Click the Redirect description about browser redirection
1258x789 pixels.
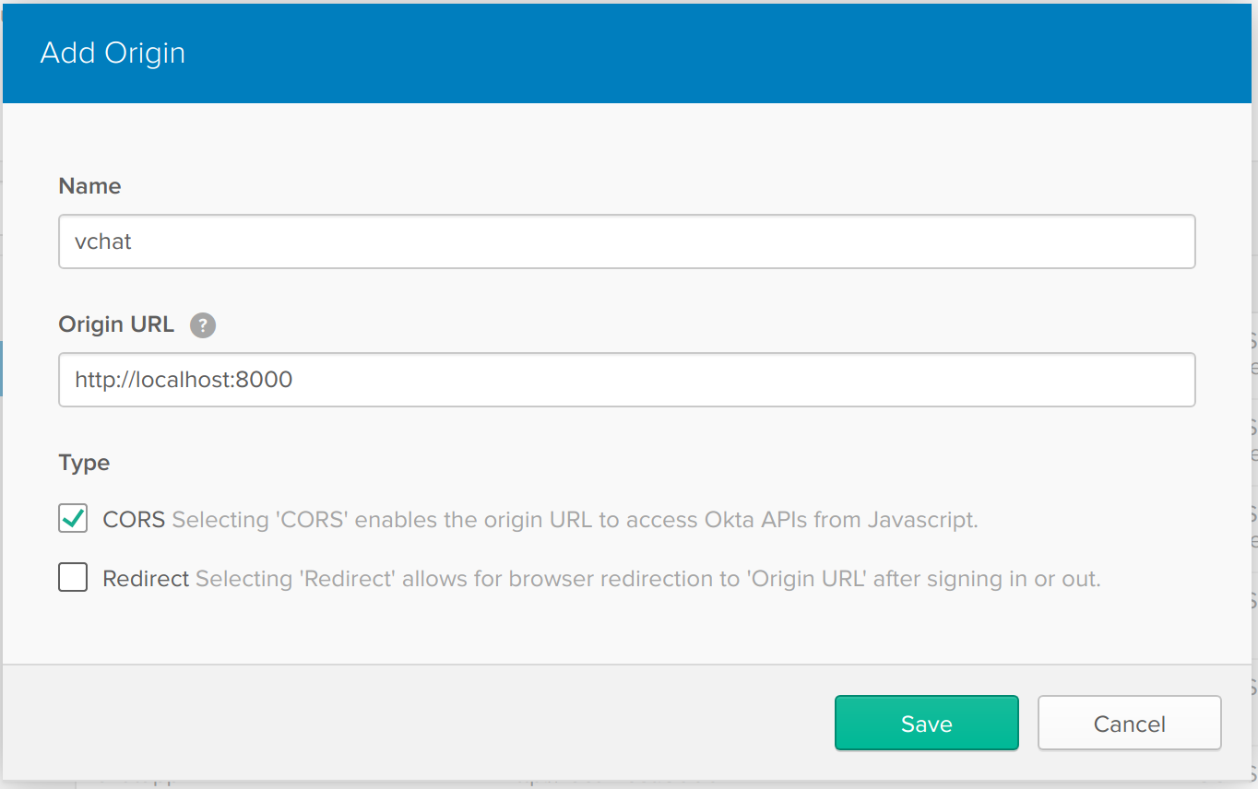(x=647, y=579)
